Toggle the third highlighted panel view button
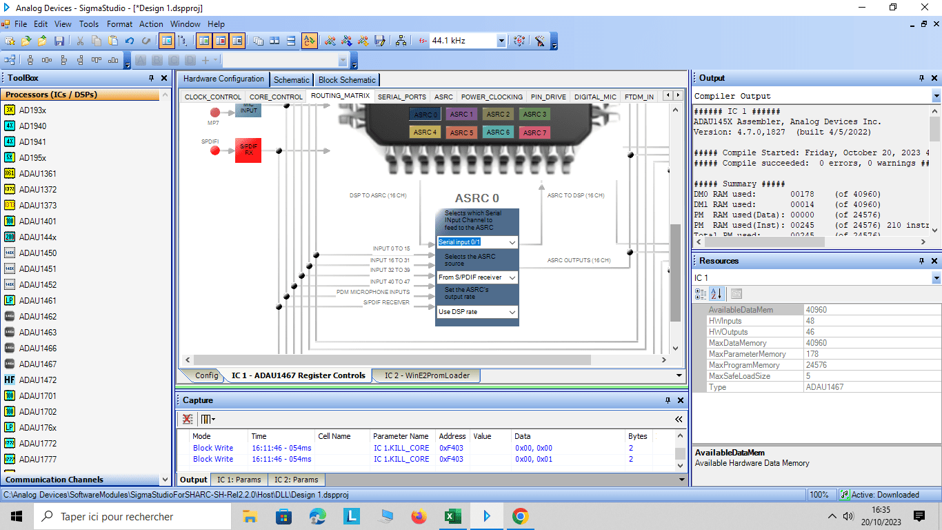This screenshot has width=942, height=530. click(x=237, y=41)
